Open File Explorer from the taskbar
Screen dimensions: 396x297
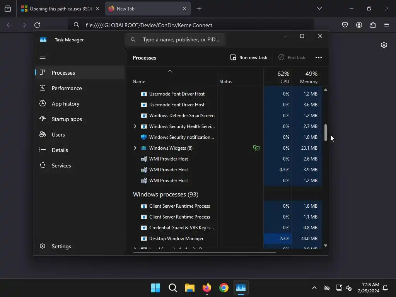point(189,288)
